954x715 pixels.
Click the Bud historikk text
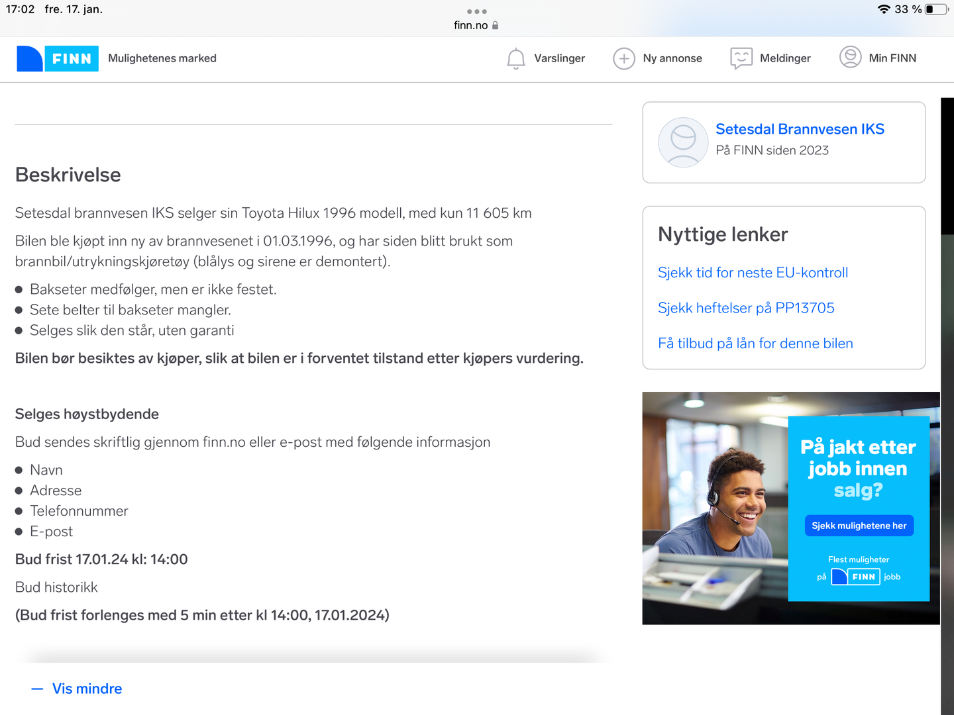(x=56, y=587)
